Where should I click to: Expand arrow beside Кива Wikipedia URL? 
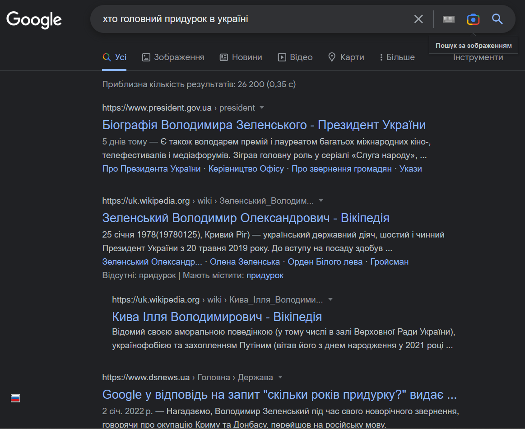(x=330, y=300)
